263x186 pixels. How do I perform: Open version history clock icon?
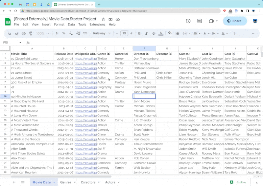pos(188,21)
